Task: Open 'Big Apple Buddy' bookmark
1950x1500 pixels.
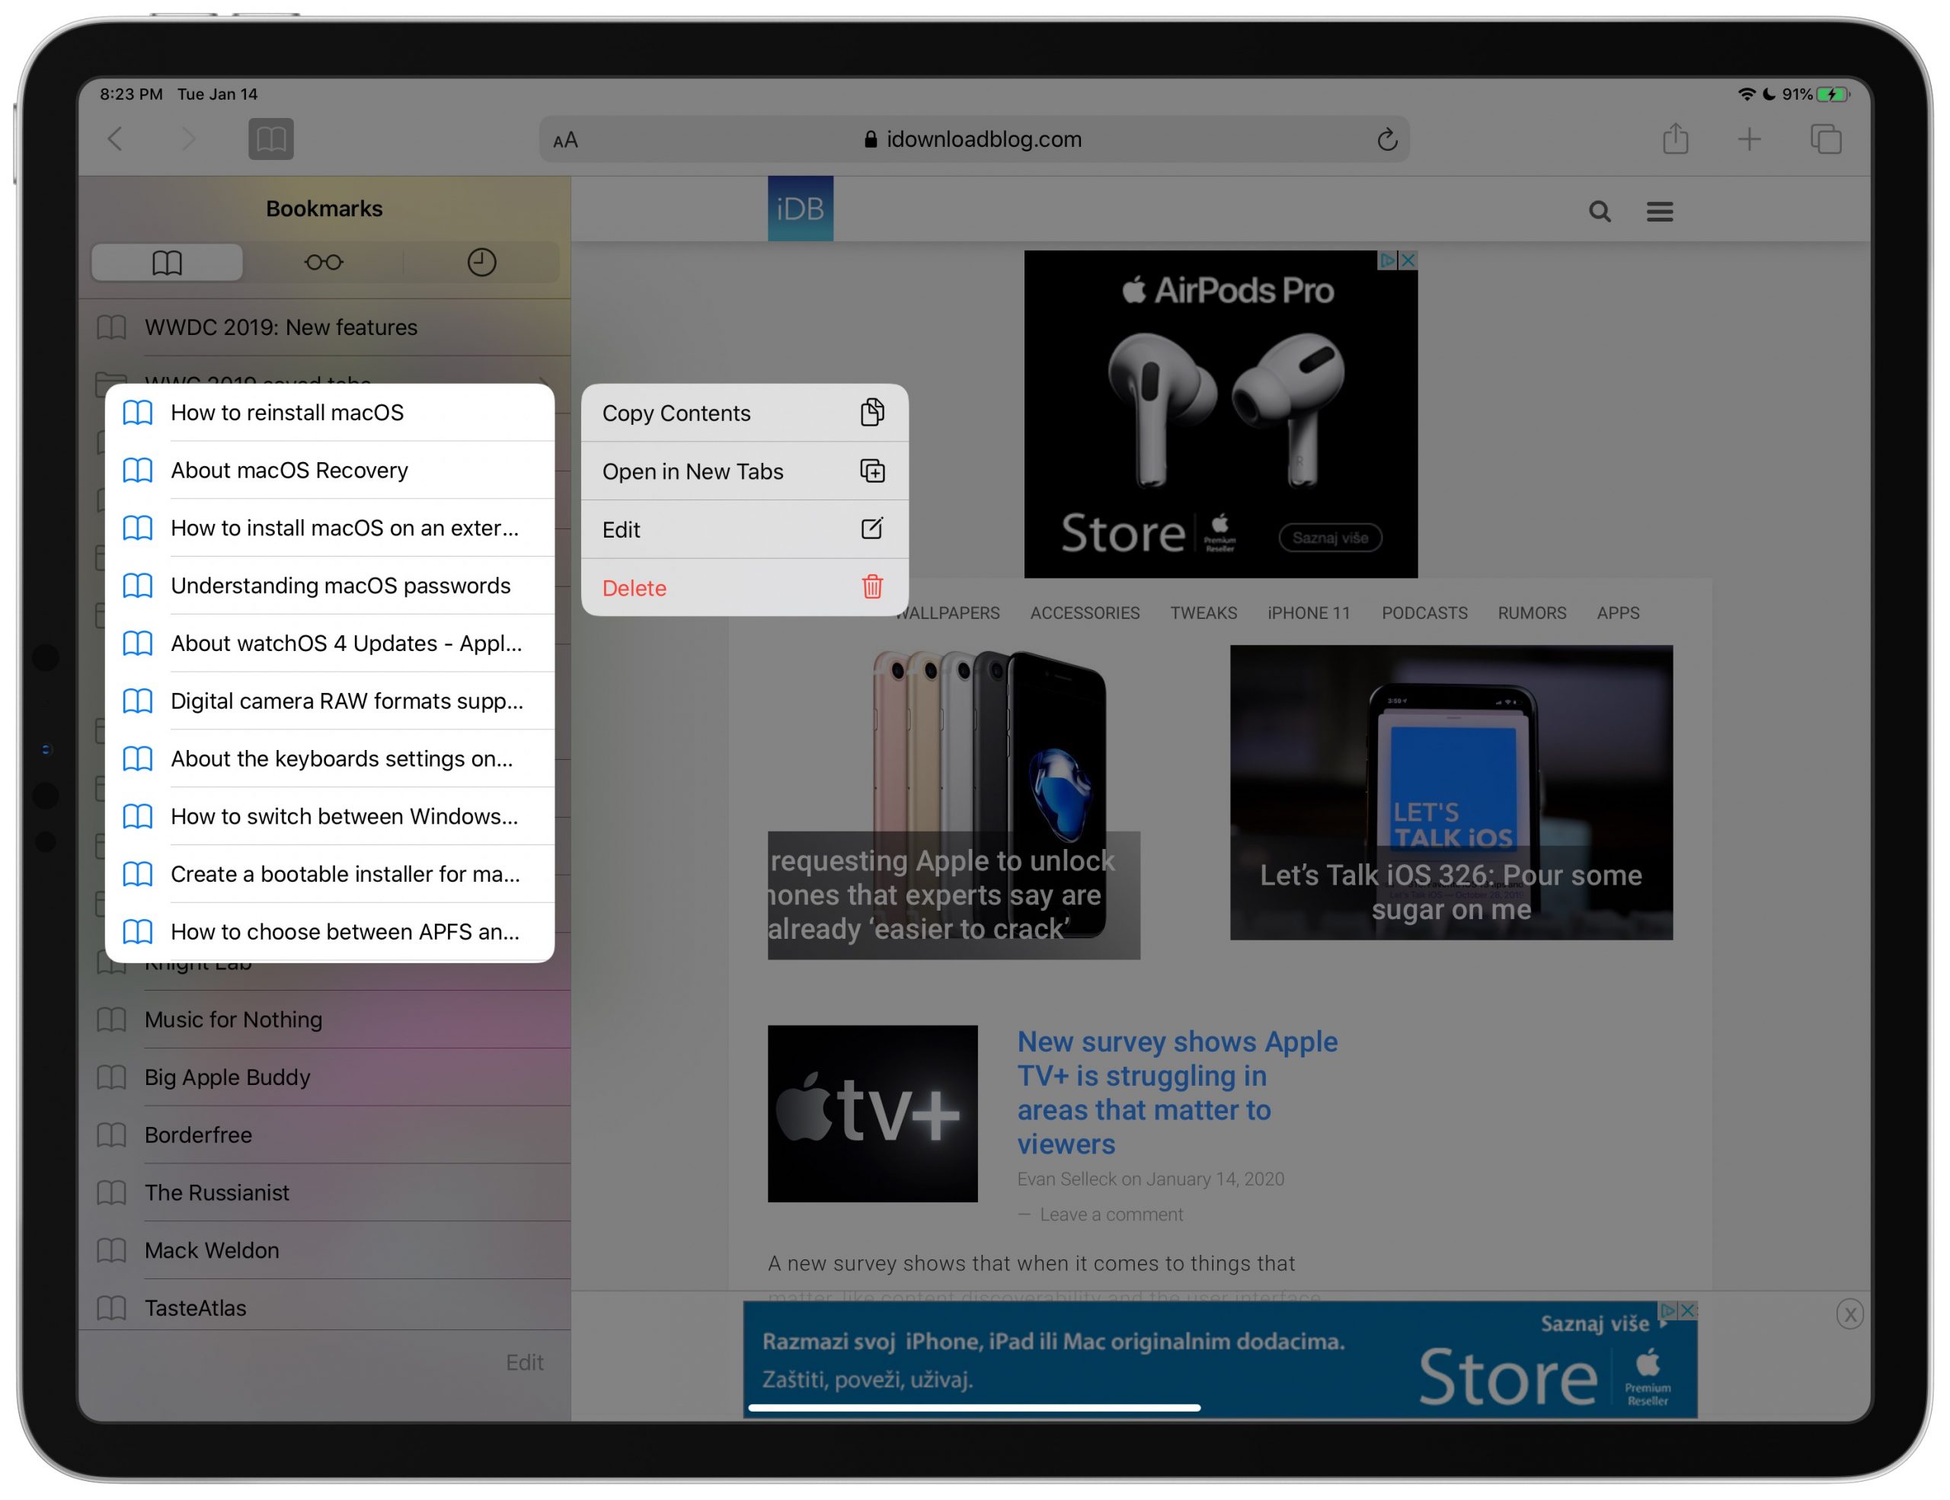Action: tap(325, 1077)
